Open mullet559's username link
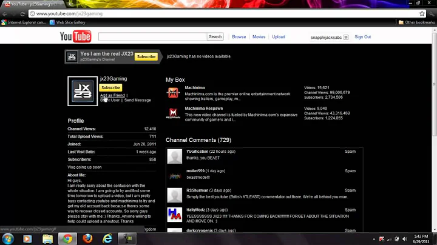The width and height of the screenshot is (437, 245). coord(195,171)
